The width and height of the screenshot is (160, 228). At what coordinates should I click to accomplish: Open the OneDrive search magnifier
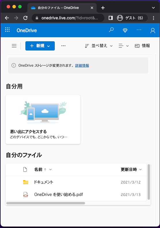click(x=111, y=30)
